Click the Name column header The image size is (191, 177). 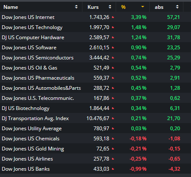coord(11,7)
